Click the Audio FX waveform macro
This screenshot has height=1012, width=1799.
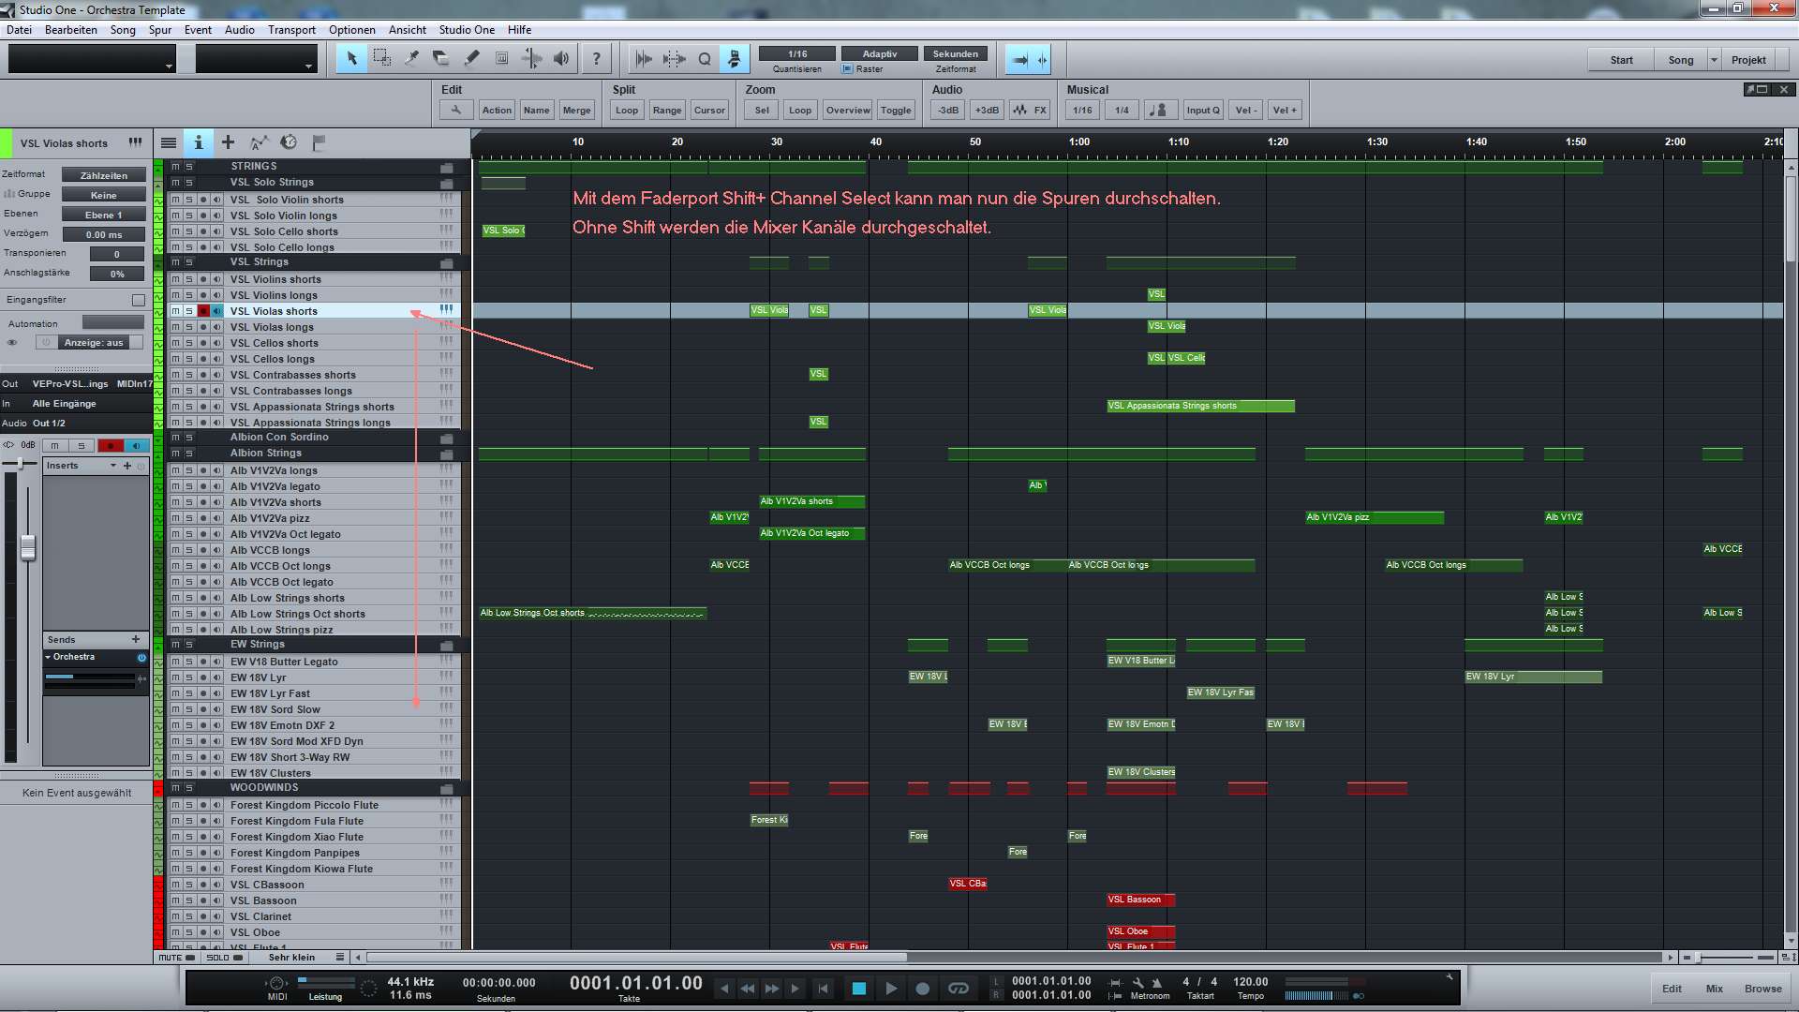click(1030, 110)
